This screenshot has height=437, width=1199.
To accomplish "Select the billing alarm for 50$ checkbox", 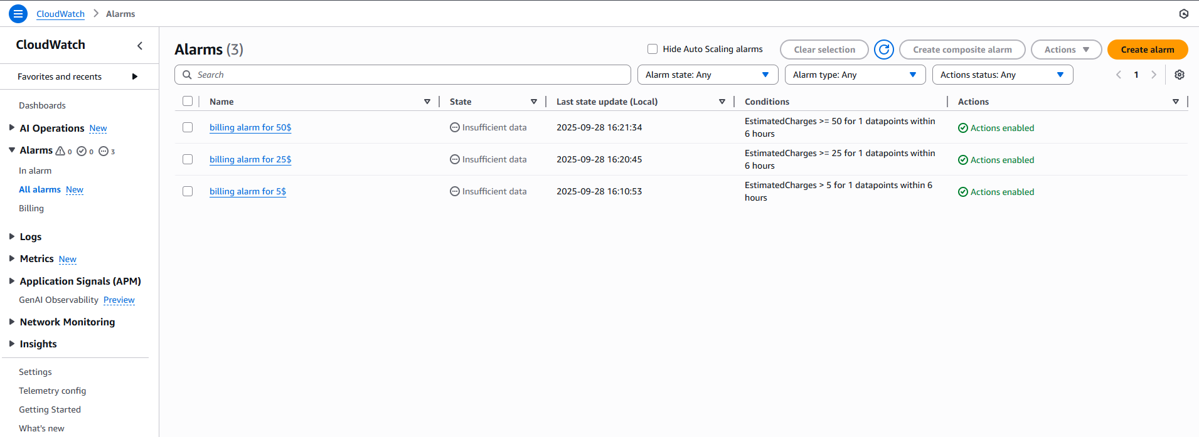I will pos(188,127).
